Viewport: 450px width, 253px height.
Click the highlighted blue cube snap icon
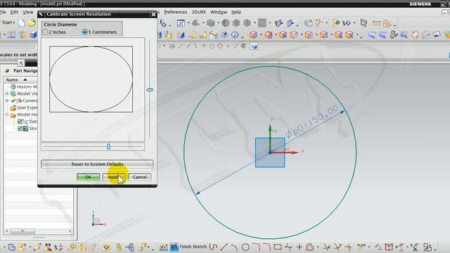pos(254,46)
